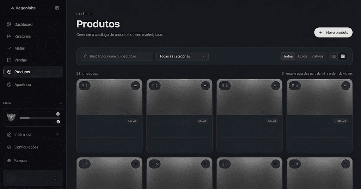Open Configurações

[x=33, y=147]
